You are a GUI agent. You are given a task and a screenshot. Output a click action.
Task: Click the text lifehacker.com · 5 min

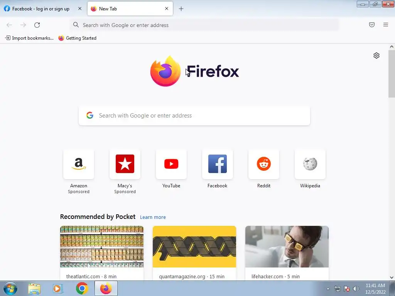point(275,276)
